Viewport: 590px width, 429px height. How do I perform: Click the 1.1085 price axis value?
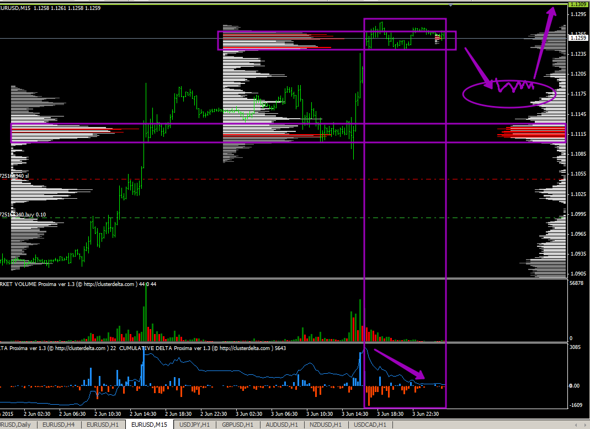pyautogui.click(x=578, y=154)
